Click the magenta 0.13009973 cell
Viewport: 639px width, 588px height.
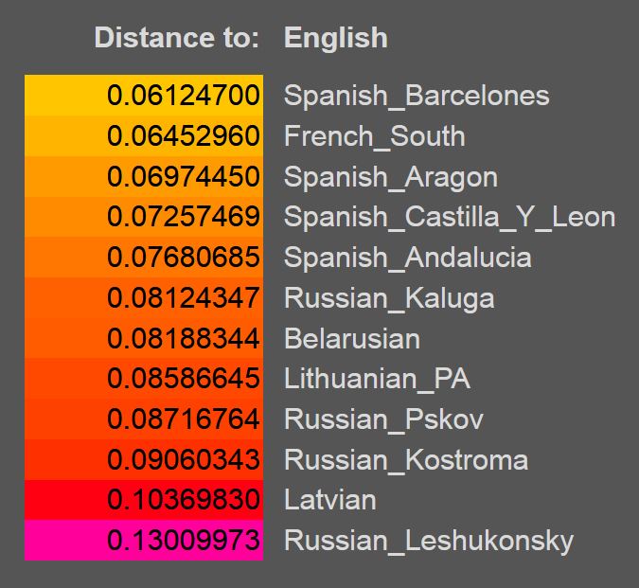tap(144, 541)
